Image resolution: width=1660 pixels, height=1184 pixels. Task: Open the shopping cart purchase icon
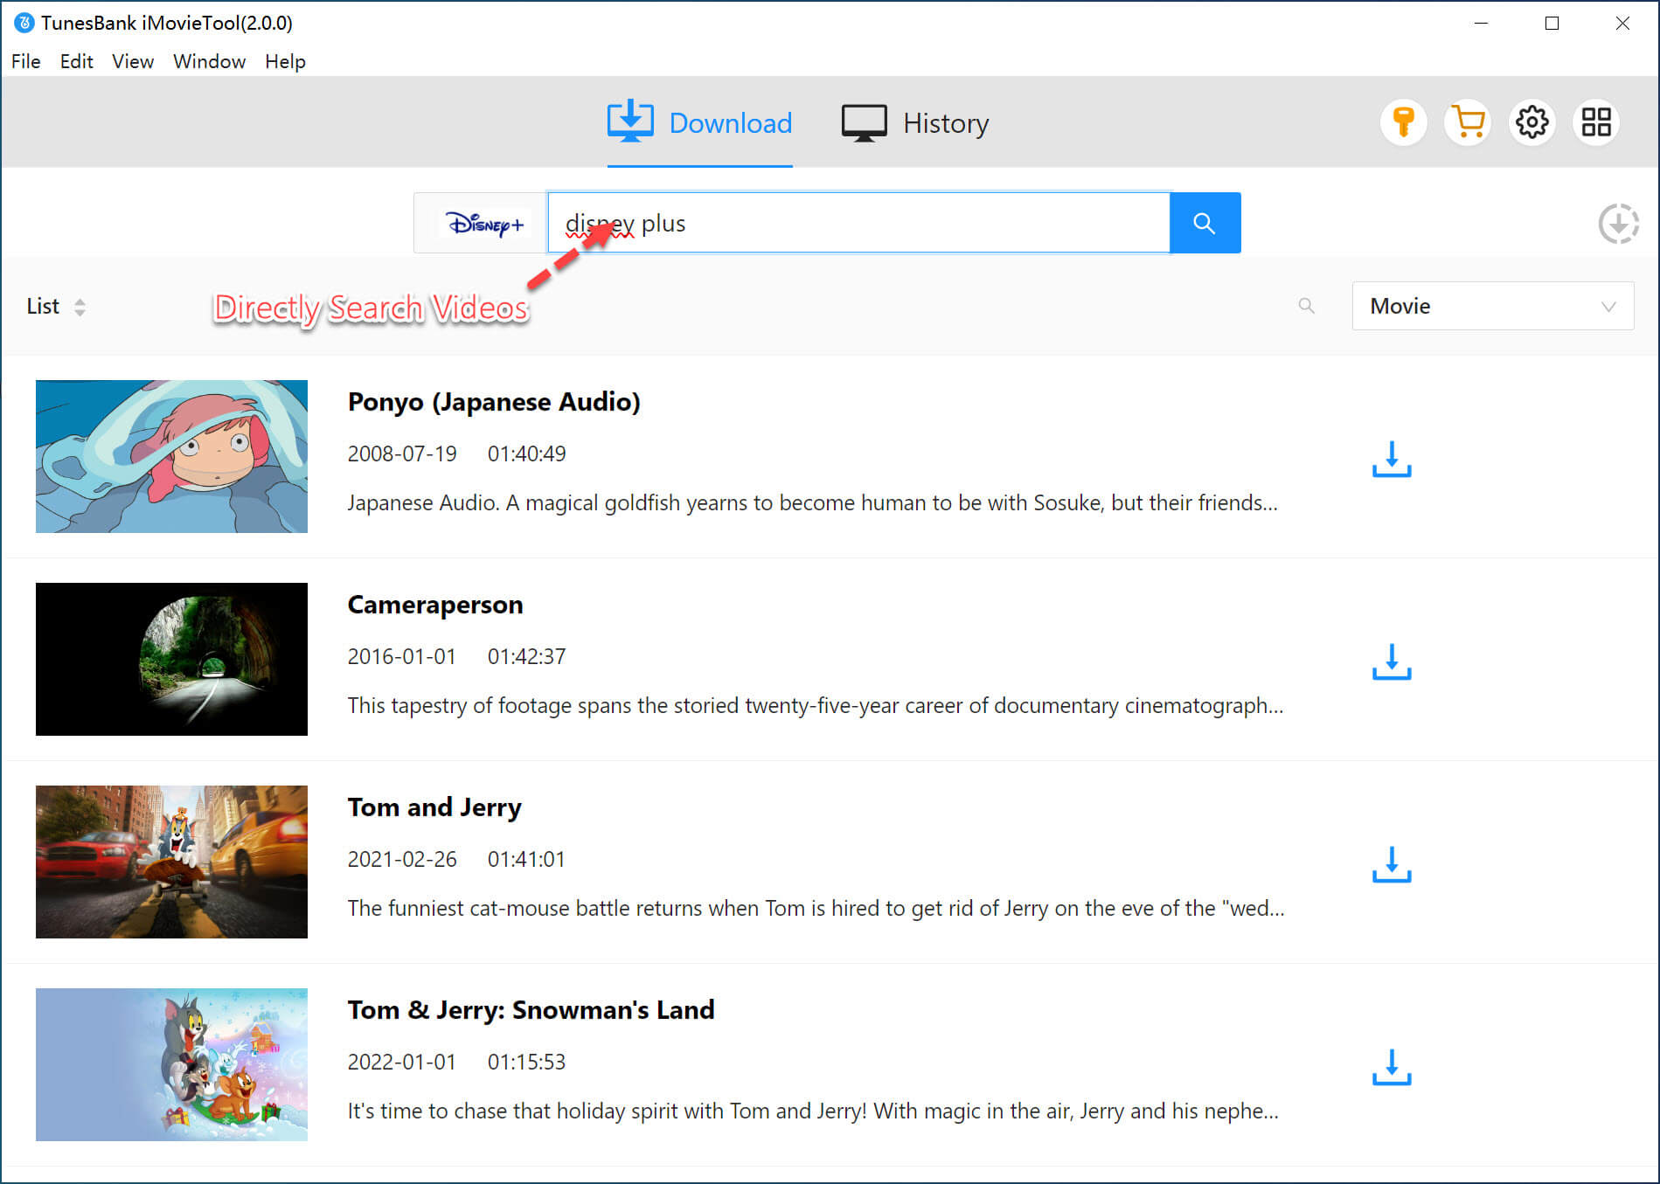(x=1468, y=122)
